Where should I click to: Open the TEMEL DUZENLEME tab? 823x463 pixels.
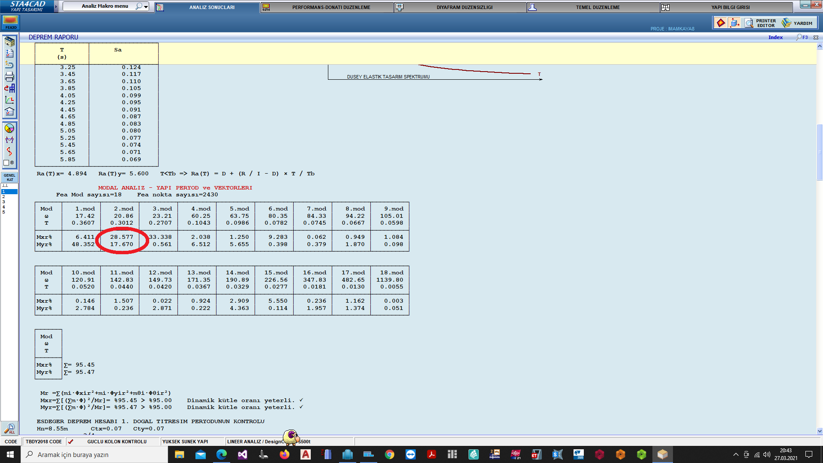coord(598,7)
